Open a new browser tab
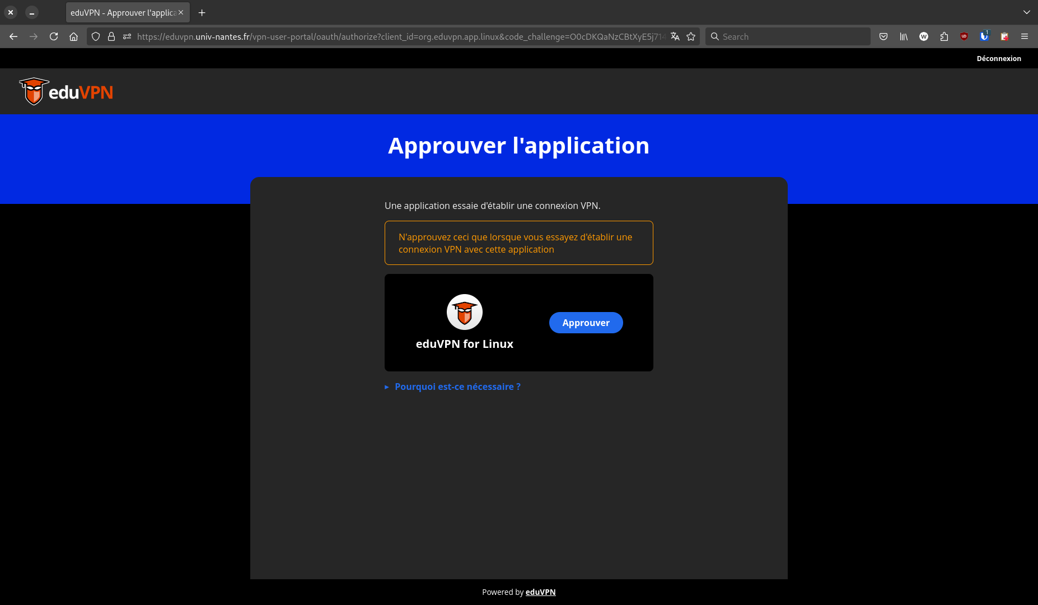This screenshot has width=1038, height=605. tap(202, 12)
